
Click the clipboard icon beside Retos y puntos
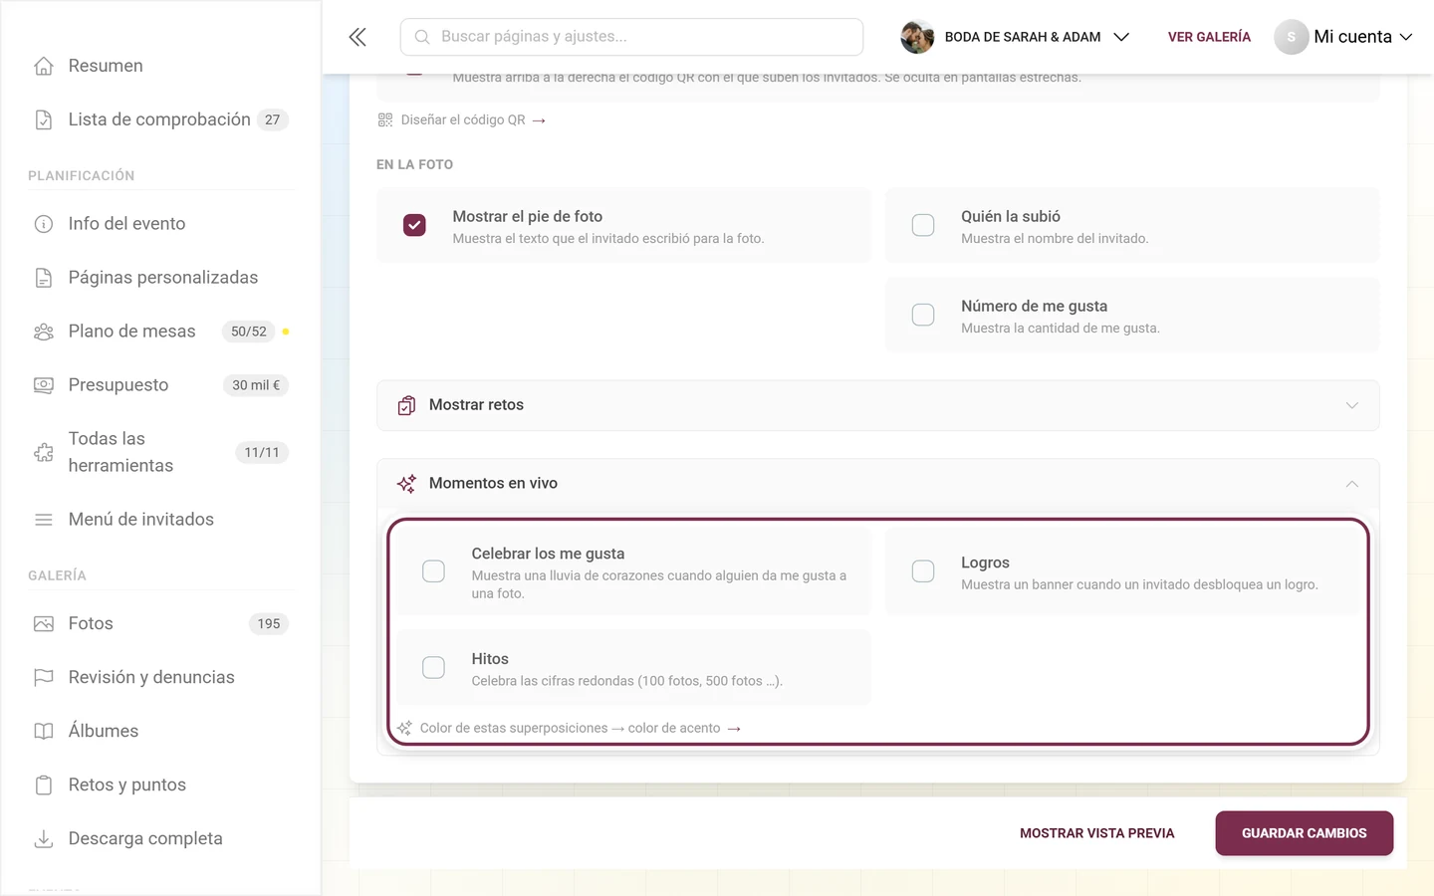(44, 785)
